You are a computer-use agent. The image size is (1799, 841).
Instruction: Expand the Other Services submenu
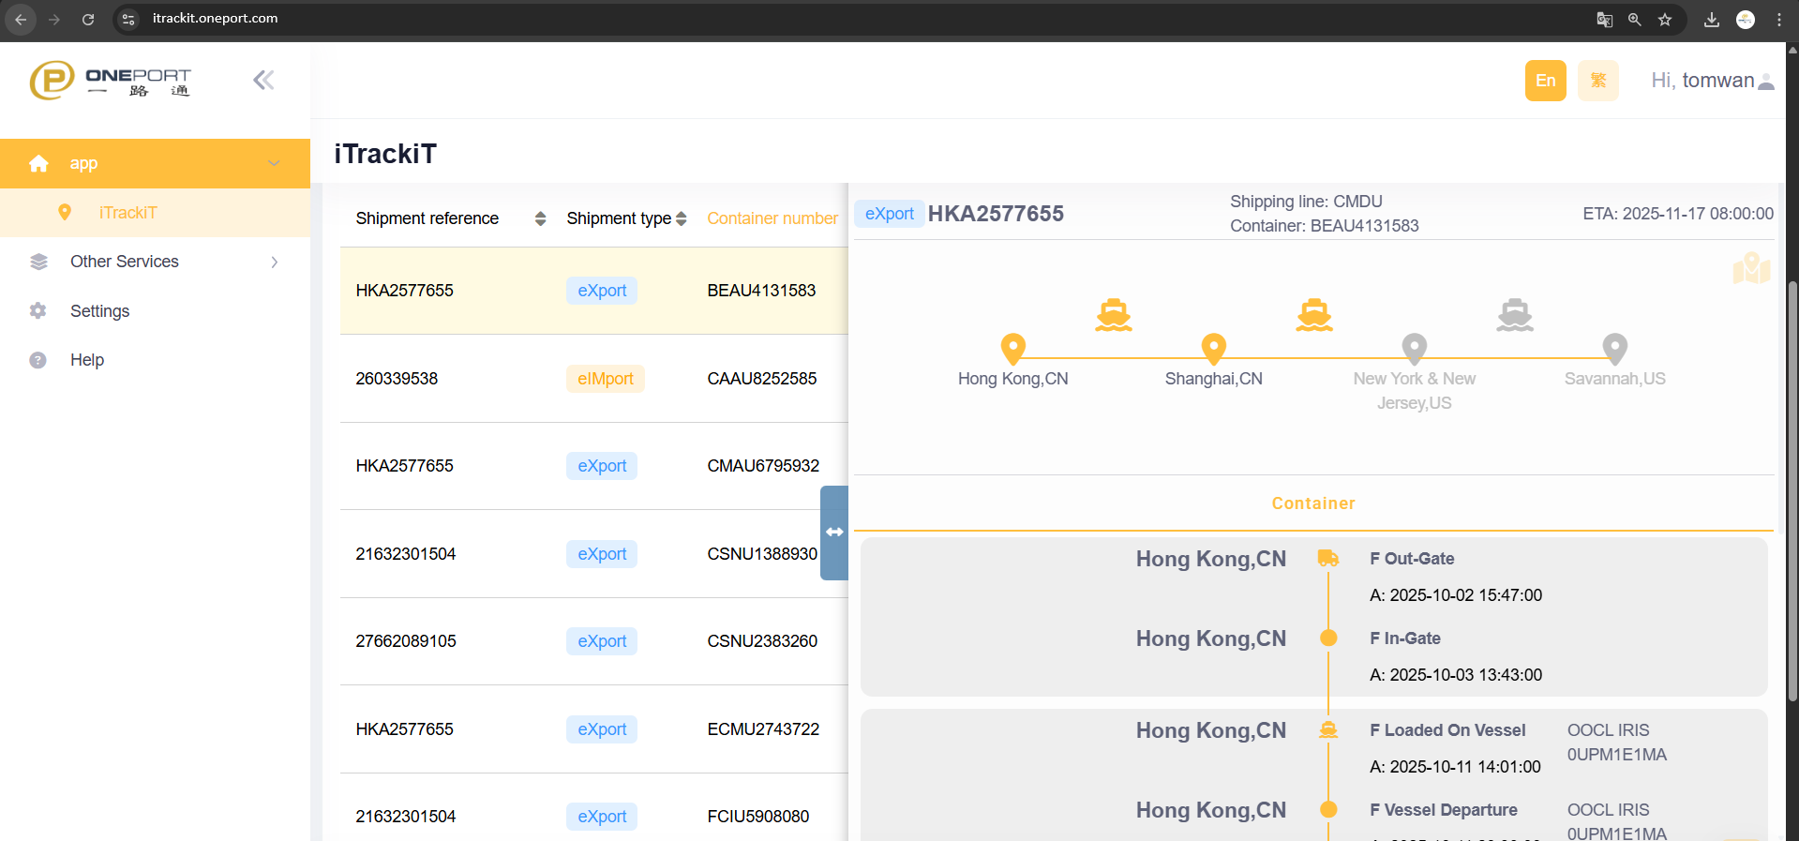click(x=274, y=263)
